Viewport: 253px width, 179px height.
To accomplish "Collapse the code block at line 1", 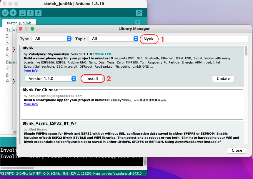I will pos(11,30).
